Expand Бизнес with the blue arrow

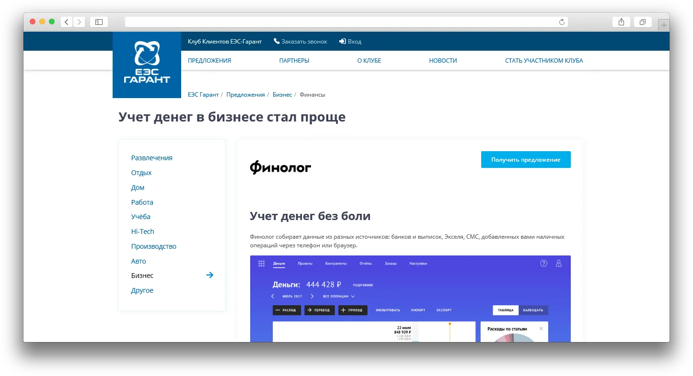coord(209,275)
